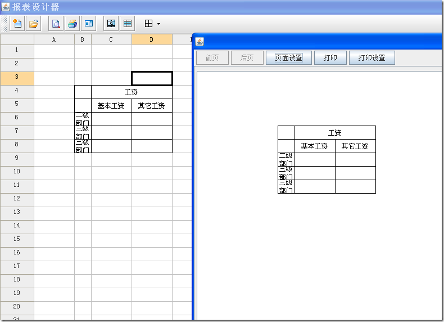Viewport: 444px width, 322px height.
Task: Open a file with the folder icon
Action: tap(34, 24)
